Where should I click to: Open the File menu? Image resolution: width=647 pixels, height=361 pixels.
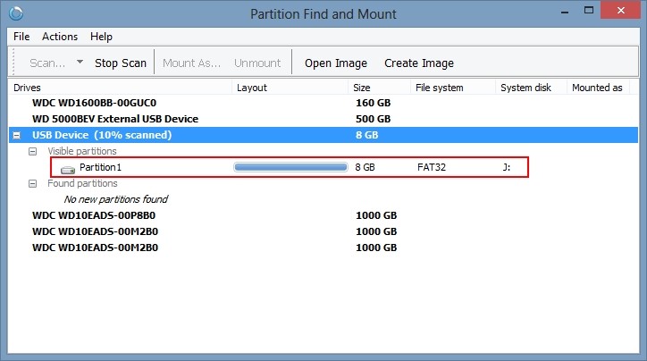coord(21,37)
